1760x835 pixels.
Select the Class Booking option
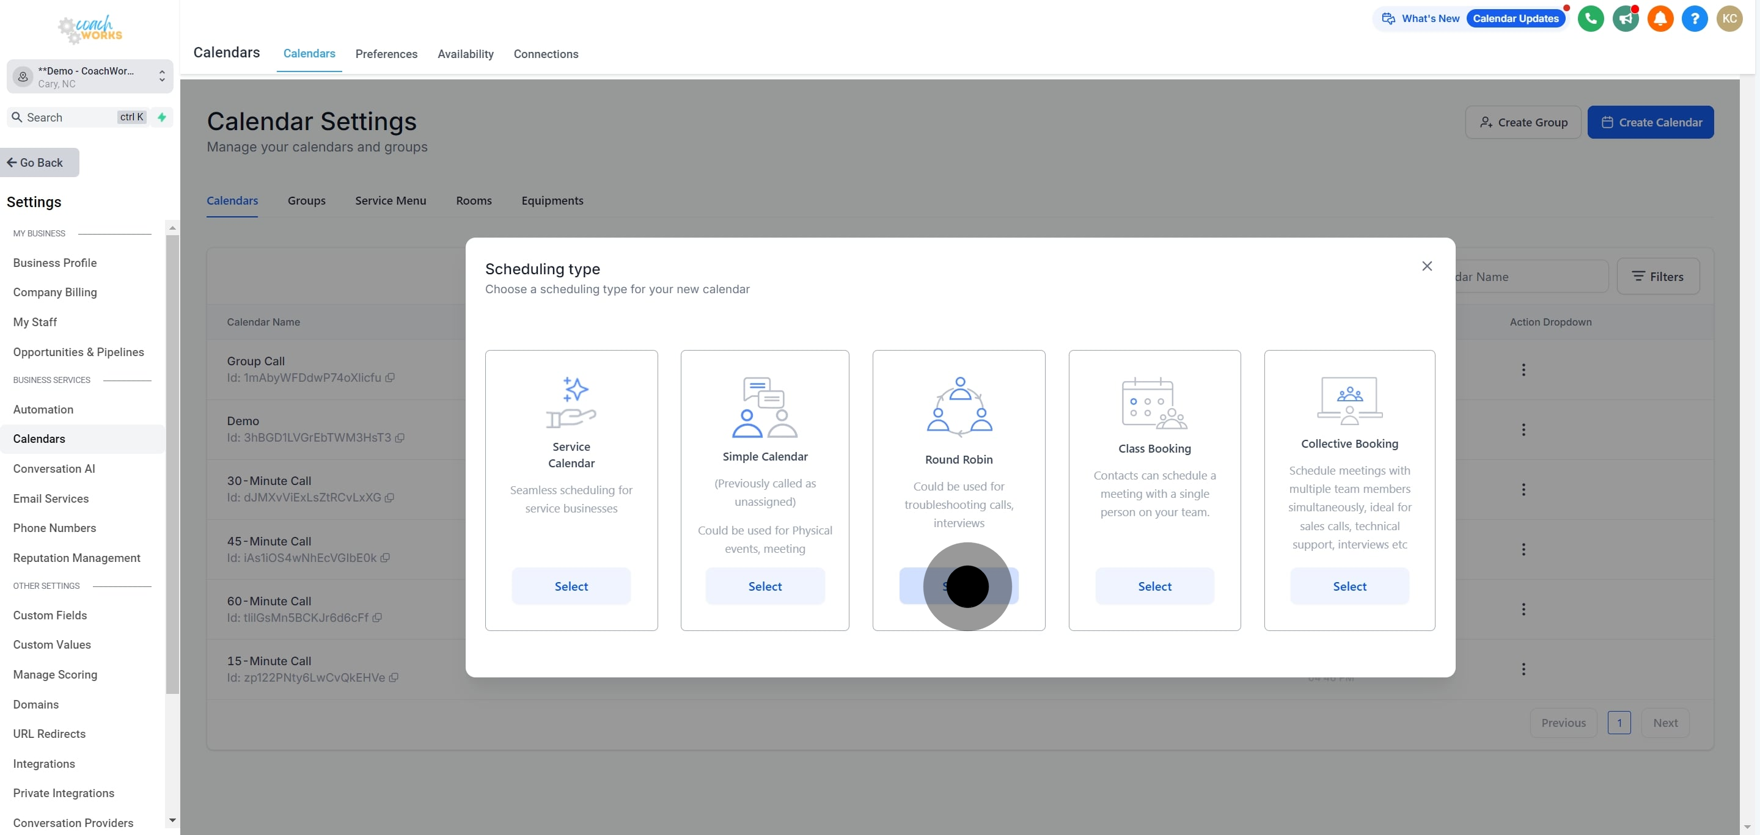coord(1154,586)
